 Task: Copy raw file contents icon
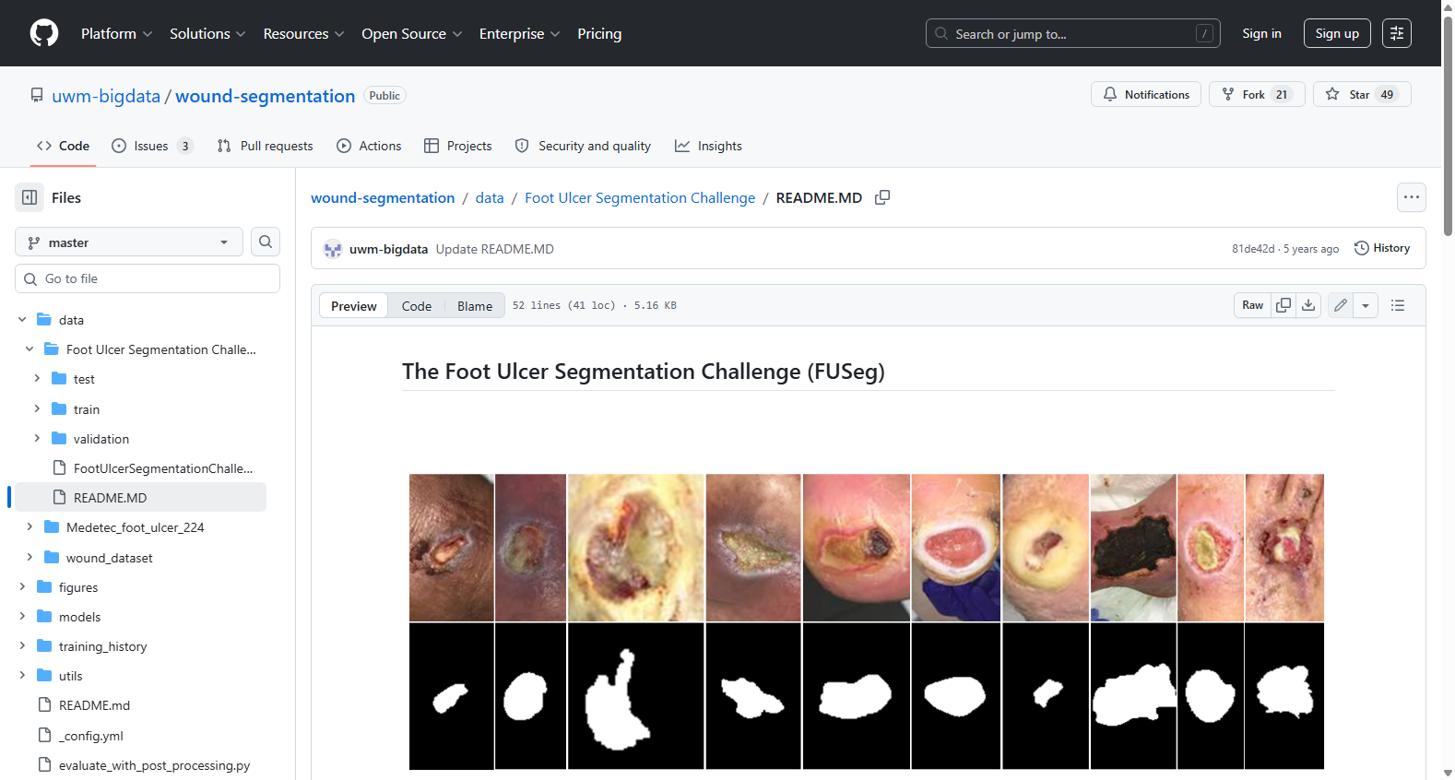1283,305
